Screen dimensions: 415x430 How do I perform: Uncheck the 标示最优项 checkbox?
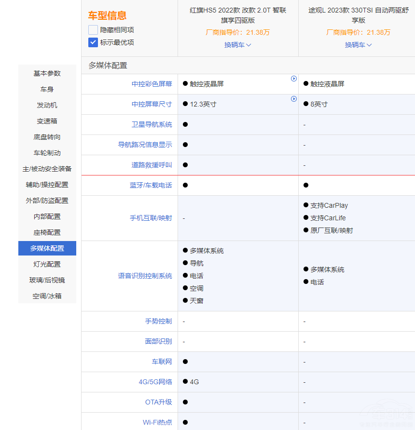pyautogui.click(x=93, y=42)
